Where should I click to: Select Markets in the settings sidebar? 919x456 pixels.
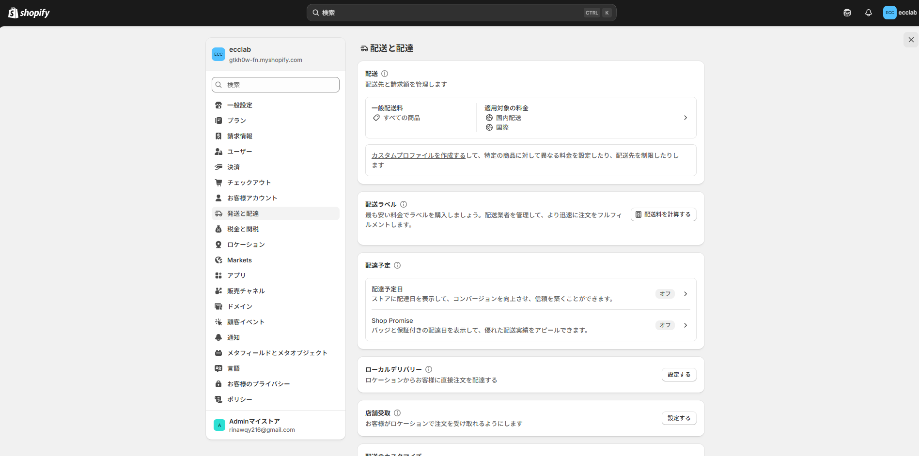tap(239, 260)
